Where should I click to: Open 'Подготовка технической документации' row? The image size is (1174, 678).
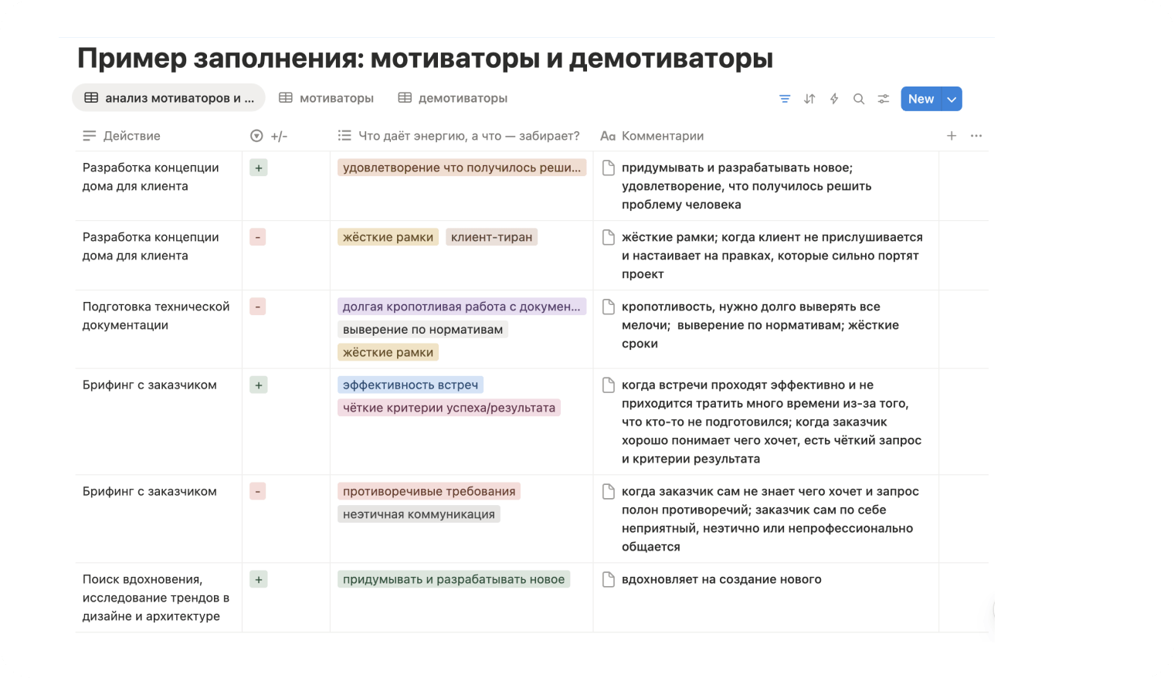[156, 316]
